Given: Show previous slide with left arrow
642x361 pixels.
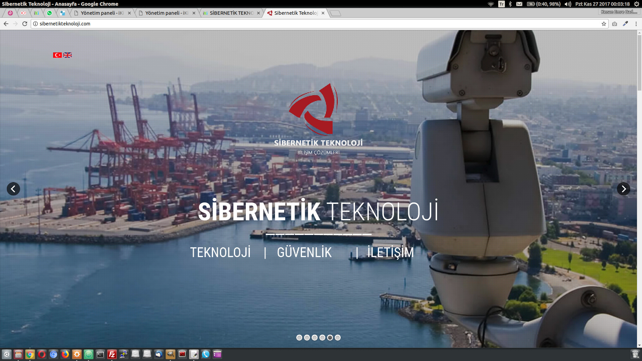Looking at the screenshot, I should (13, 189).
